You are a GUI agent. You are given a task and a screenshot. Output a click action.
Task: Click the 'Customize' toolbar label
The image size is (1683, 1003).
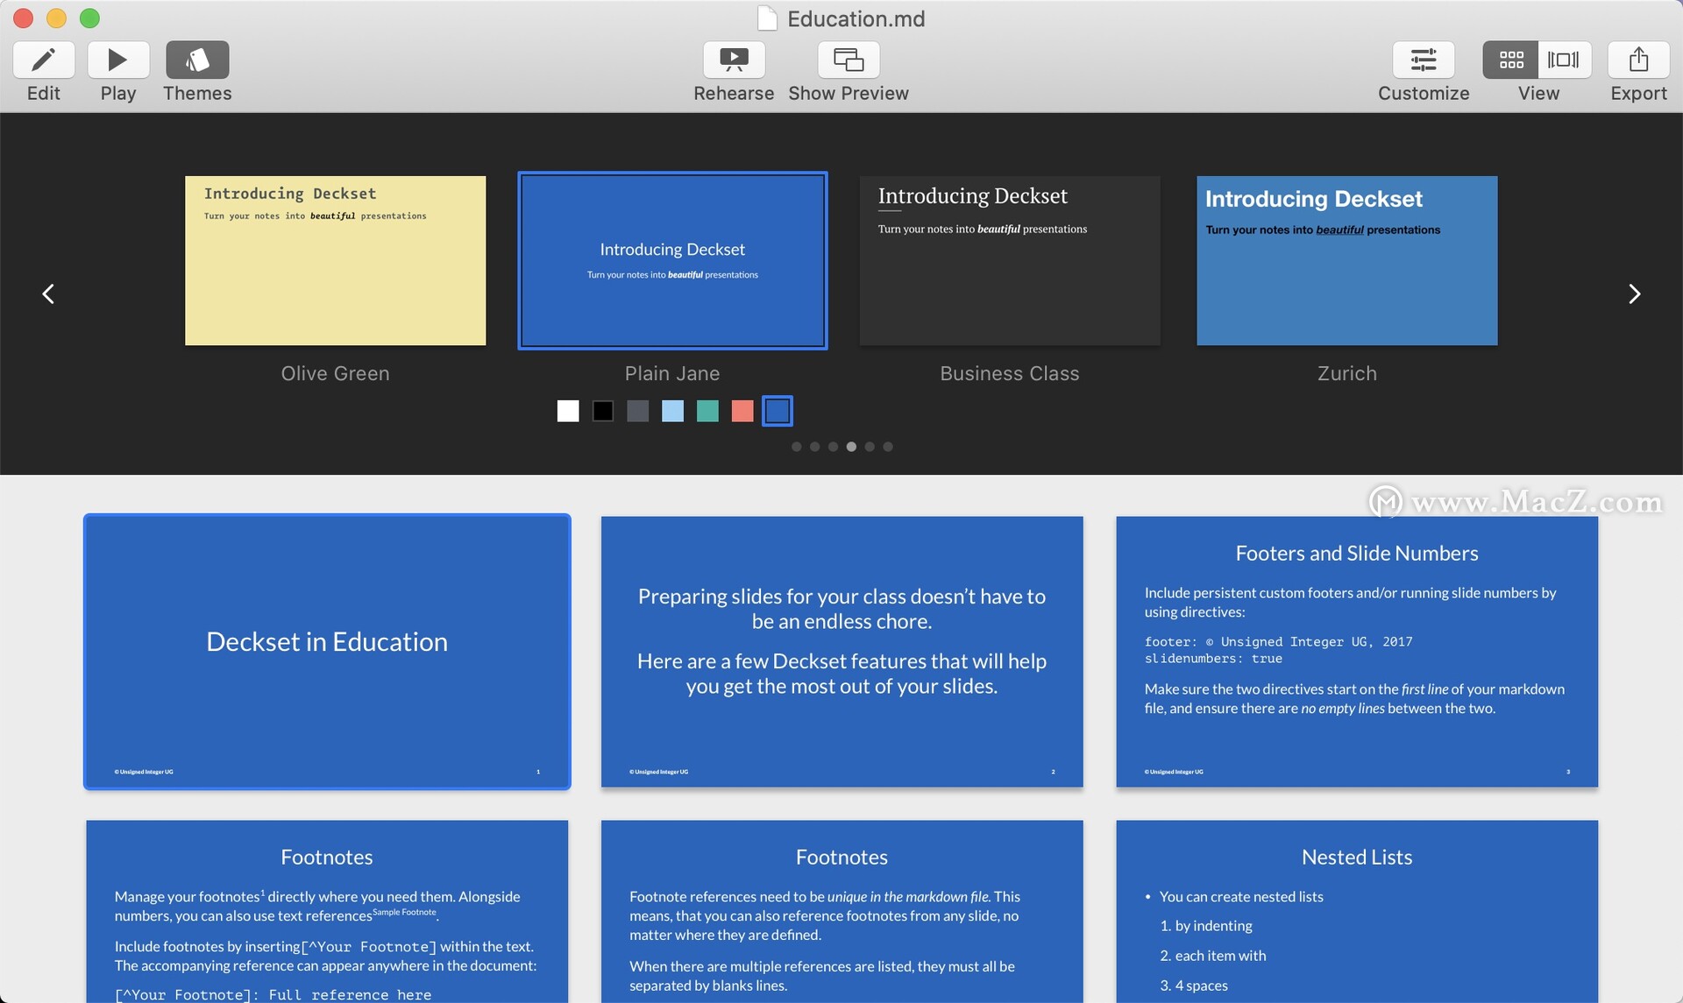tap(1424, 93)
